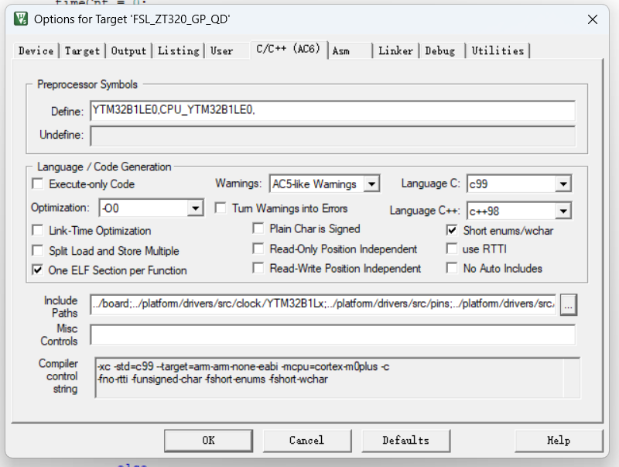Click the Defaults button
The width and height of the screenshot is (619, 467).
[x=405, y=440]
